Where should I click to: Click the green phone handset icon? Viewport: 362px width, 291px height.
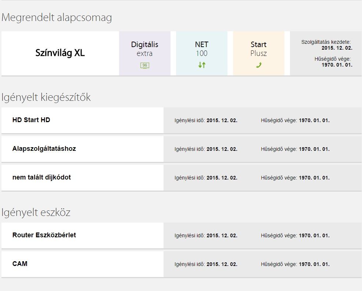259,65
